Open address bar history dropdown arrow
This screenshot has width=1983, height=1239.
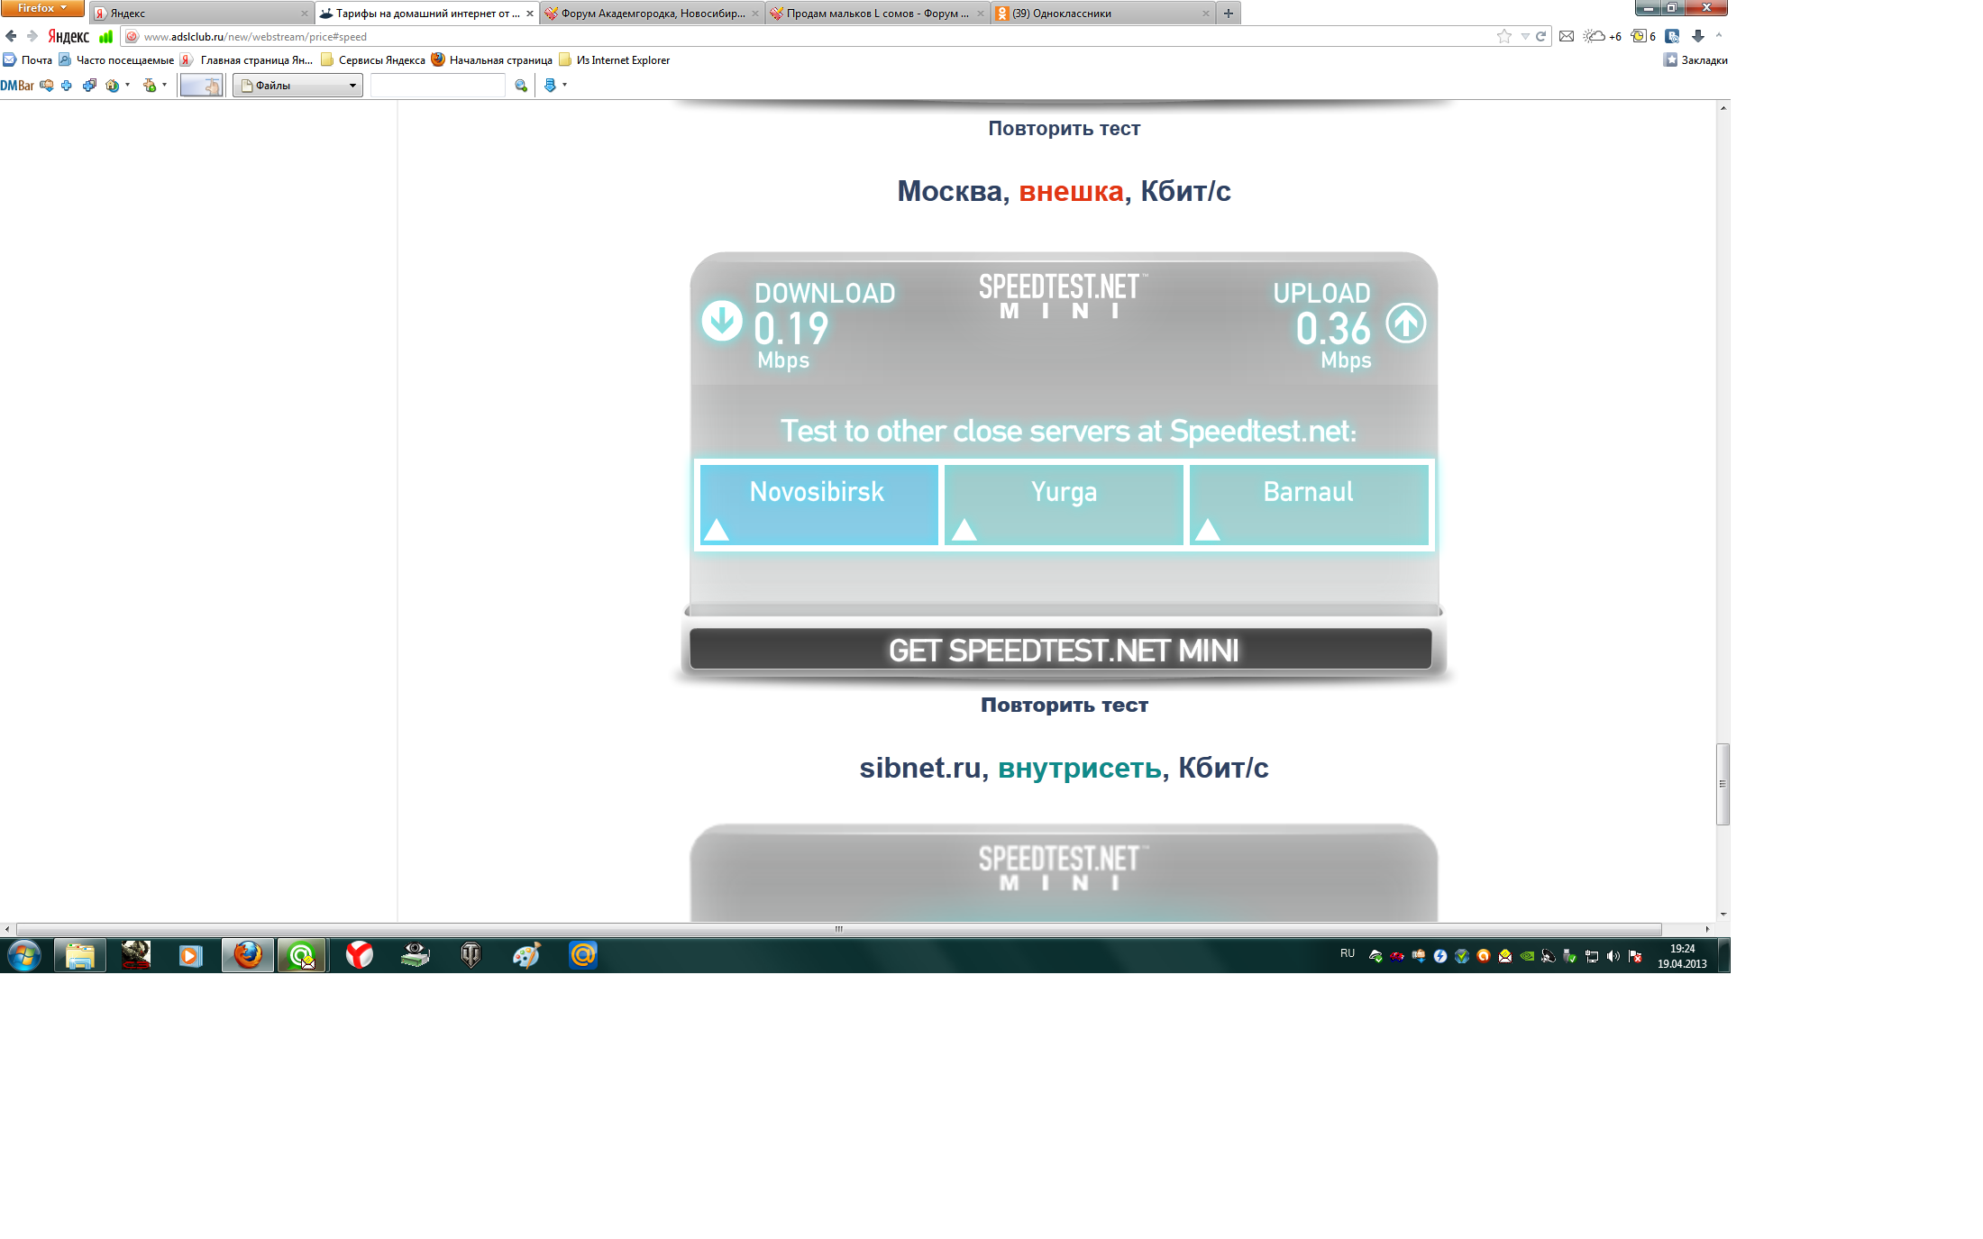[x=1525, y=37]
